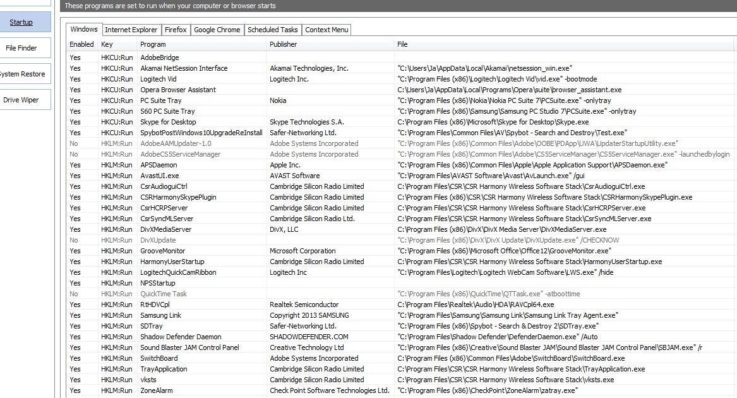Click the Microsoft Corporation publisher cell
Image resolution: width=737 pixels, height=398 pixels.
(x=303, y=251)
